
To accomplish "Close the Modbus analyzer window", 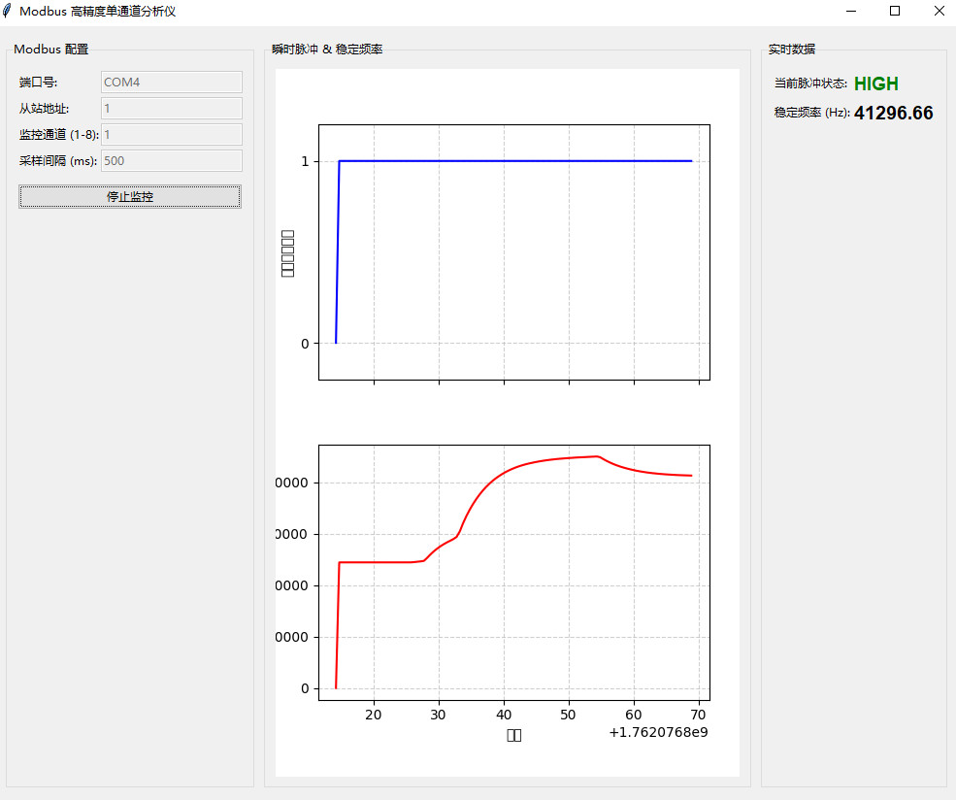I will tap(939, 12).
